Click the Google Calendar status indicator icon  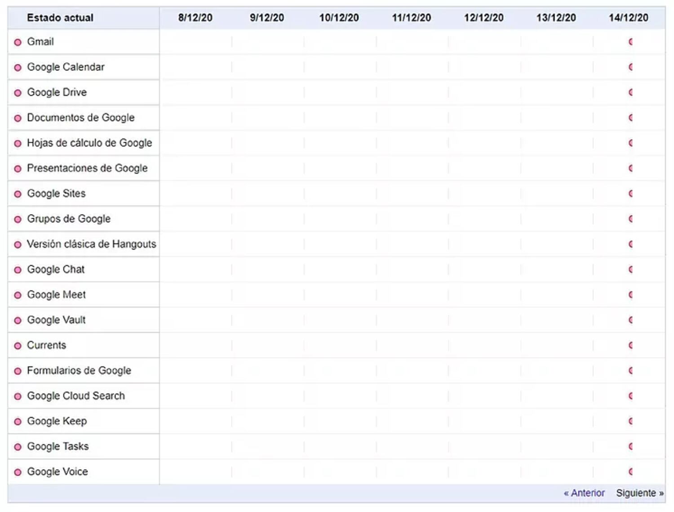click(18, 67)
